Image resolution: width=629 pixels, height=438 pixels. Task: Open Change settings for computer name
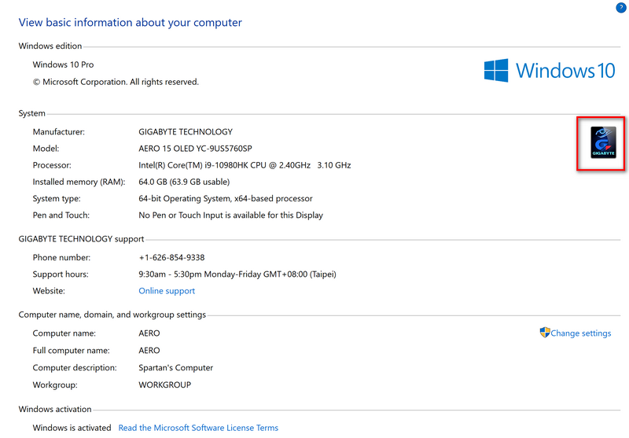click(580, 333)
